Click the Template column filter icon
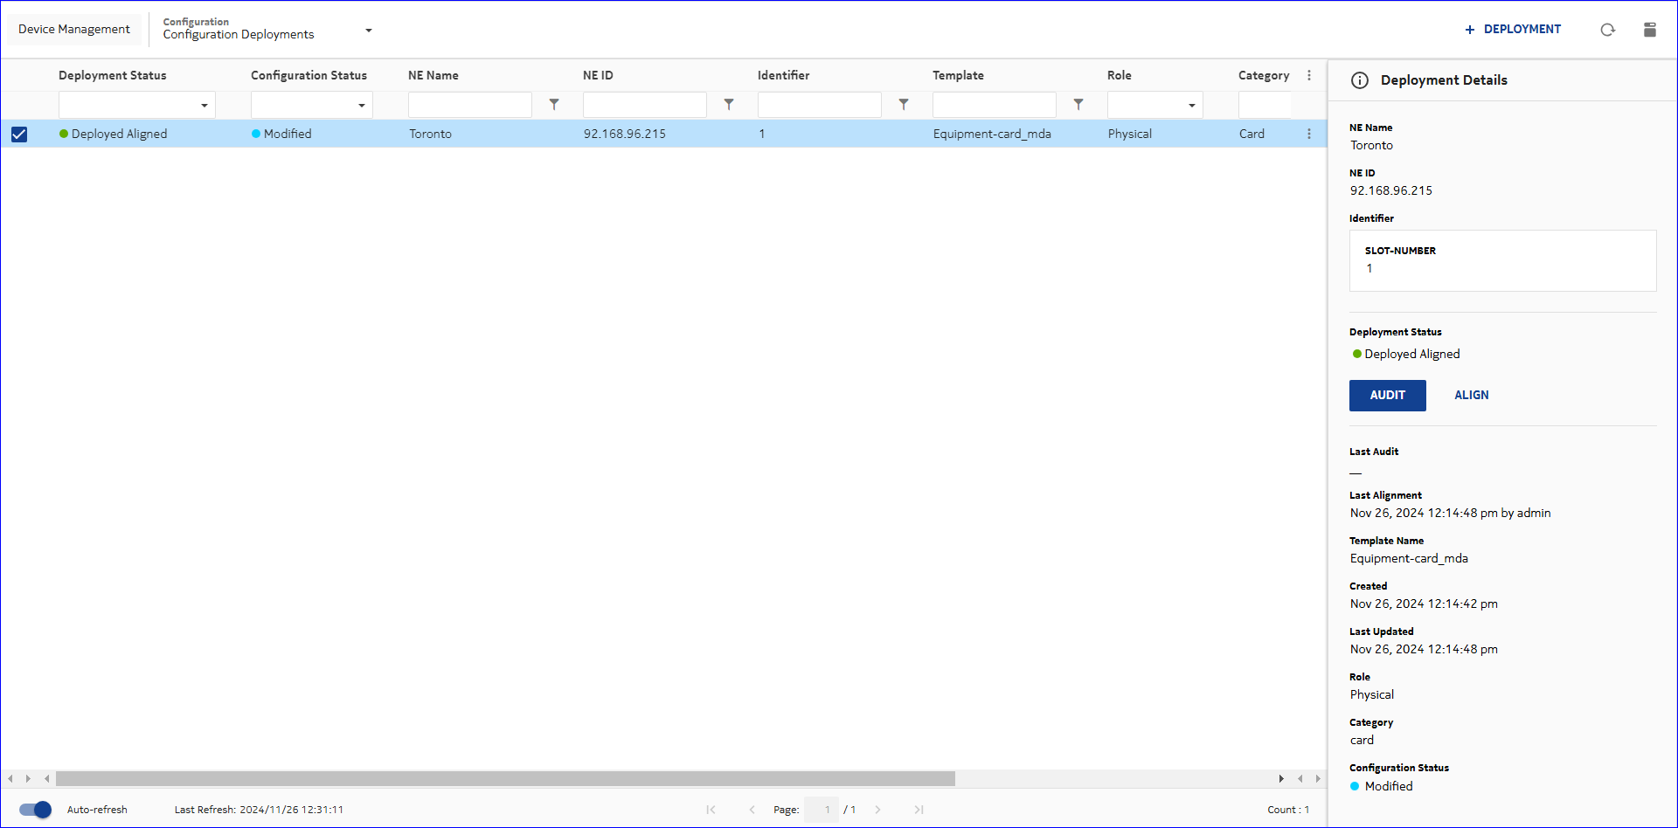 pyautogui.click(x=1078, y=105)
